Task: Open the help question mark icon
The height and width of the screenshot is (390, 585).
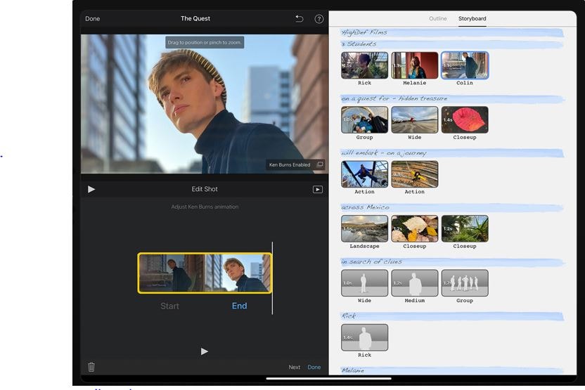Action: (319, 19)
